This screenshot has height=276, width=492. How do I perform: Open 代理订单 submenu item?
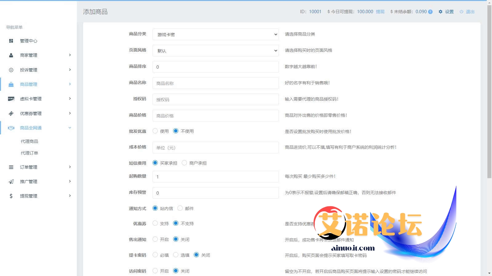click(x=30, y=153)
